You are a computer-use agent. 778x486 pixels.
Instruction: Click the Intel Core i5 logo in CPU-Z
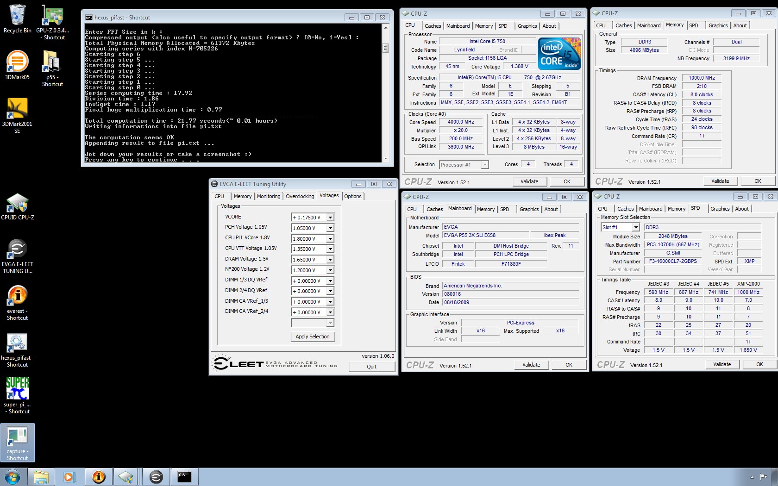coord(559,54)
